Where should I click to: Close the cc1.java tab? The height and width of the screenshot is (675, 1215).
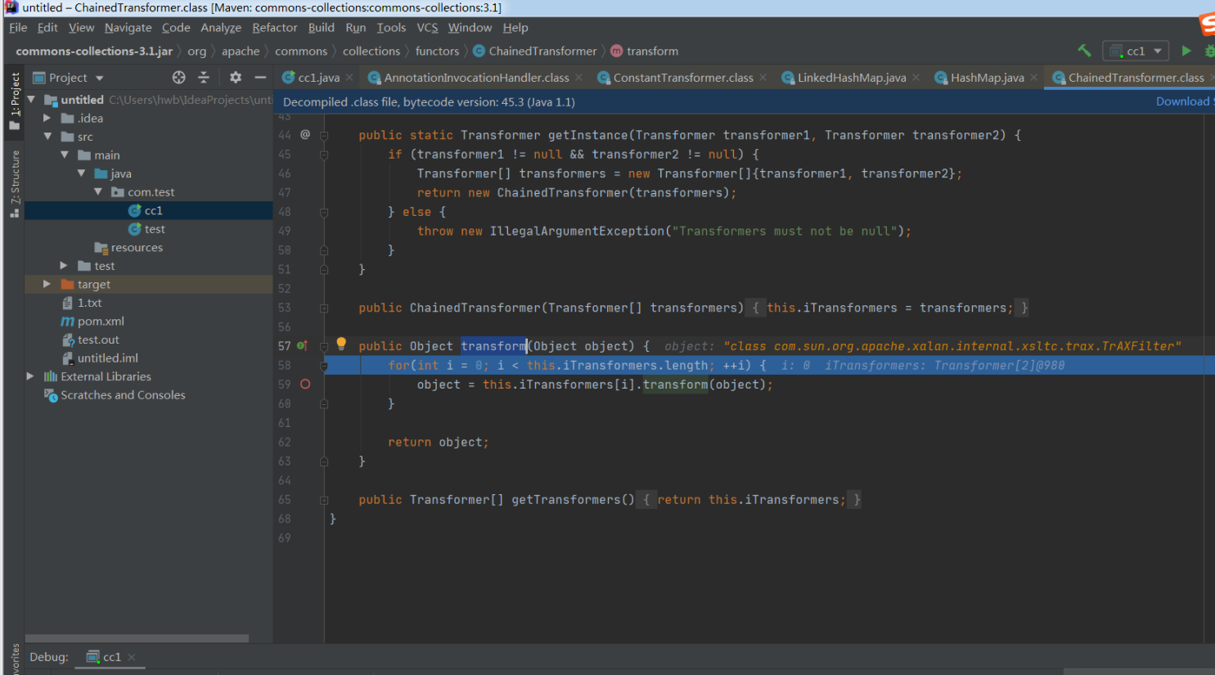coord(349,78)
